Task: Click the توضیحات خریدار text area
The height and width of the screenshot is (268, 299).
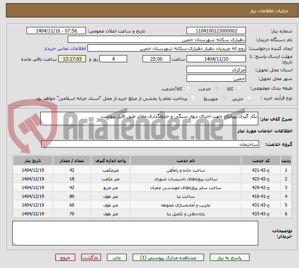Action: (x=135, y=233)
